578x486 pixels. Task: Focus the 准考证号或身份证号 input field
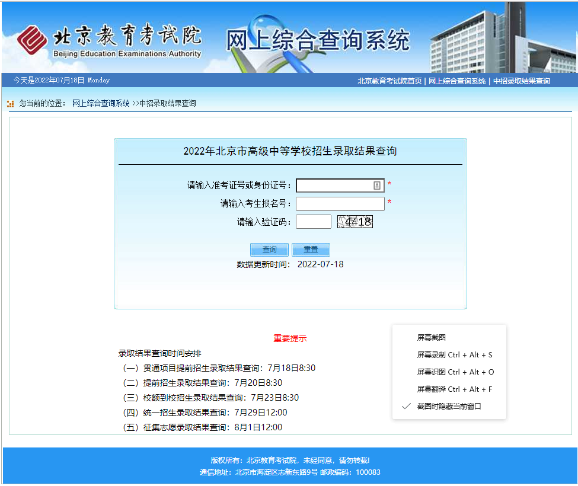click(x=335, y=186)
